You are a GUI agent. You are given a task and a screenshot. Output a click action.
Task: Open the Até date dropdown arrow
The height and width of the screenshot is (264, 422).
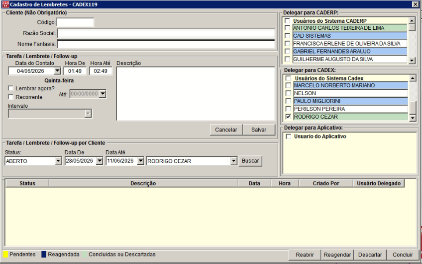coord(103,94)
